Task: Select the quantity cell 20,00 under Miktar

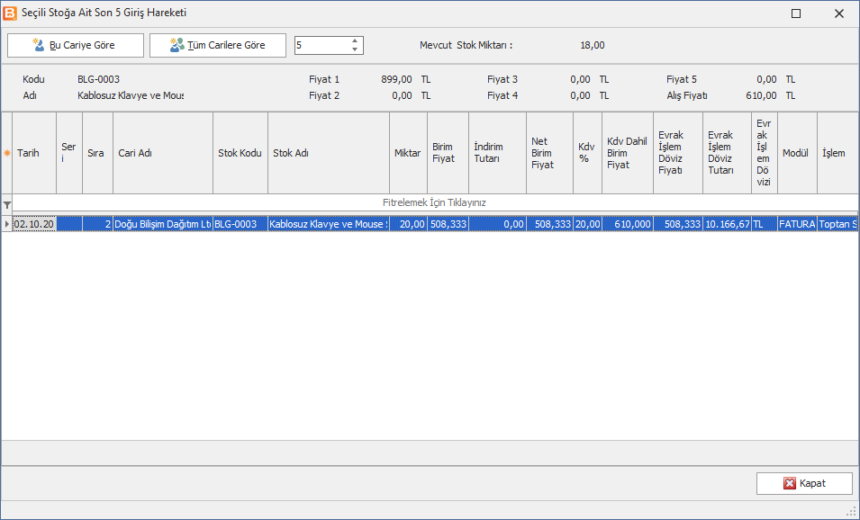Action: click(408, 223)
